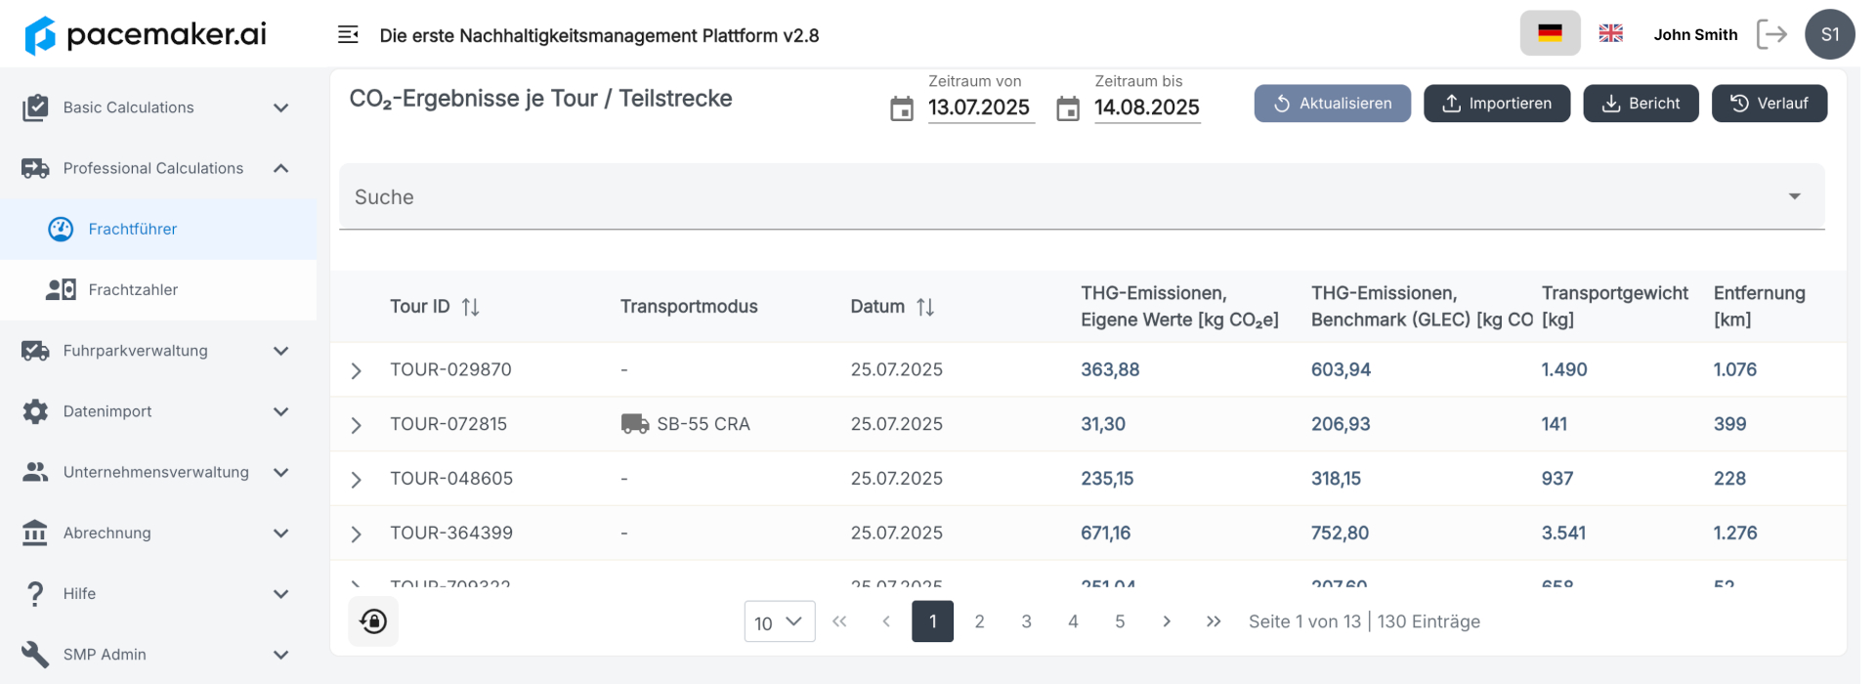Switch language to English flag

[1610, 34]
